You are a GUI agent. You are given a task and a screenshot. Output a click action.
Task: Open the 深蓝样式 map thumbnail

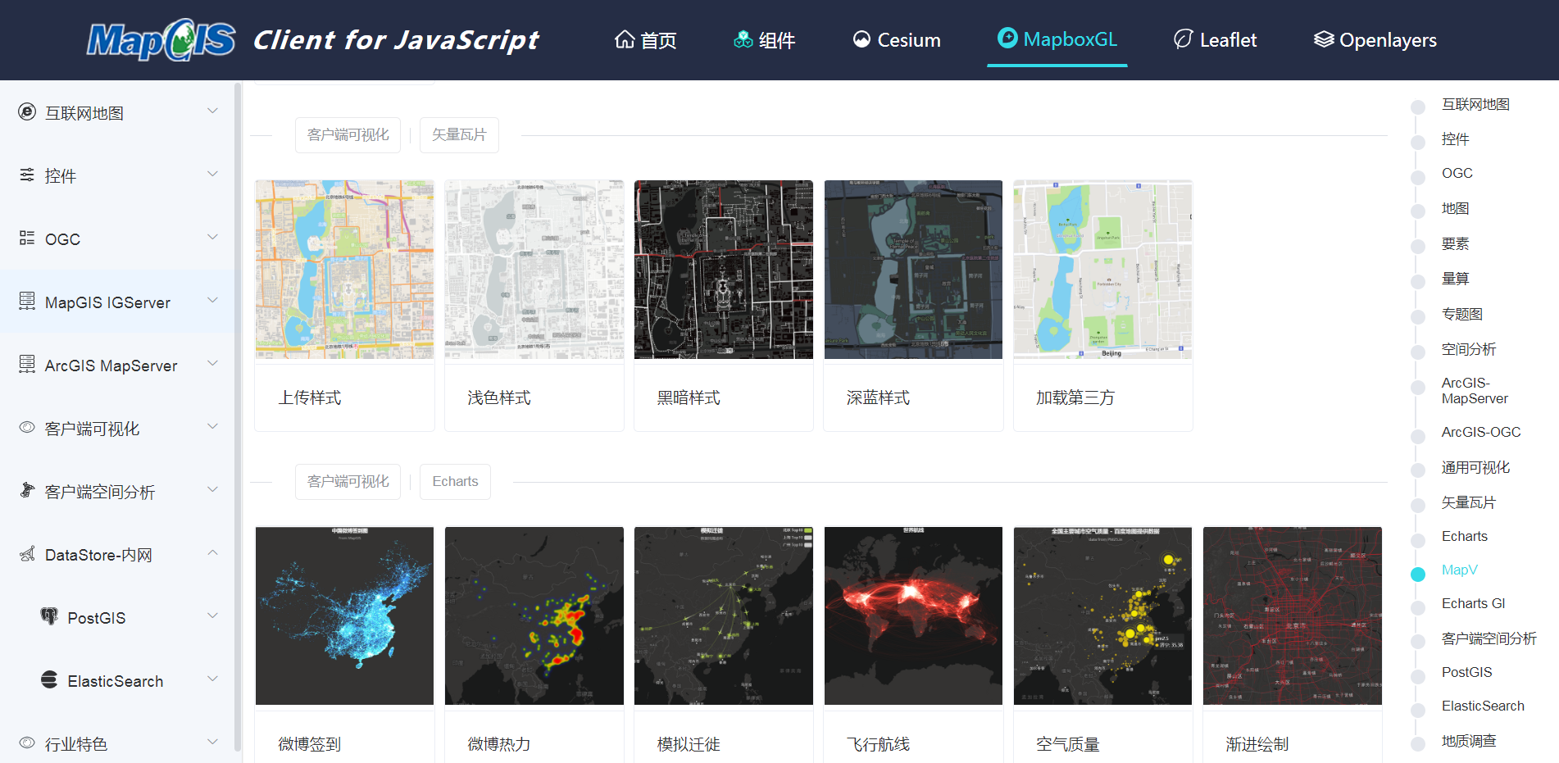point(913,270)
